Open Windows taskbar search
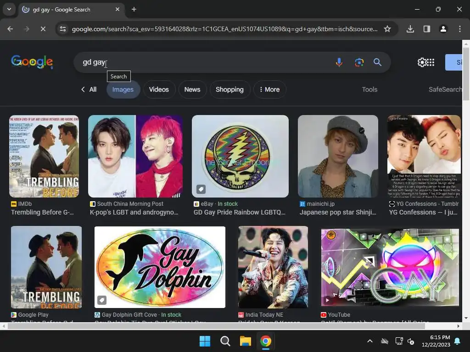Screen dimensions: 470x352 pos(225,341)
